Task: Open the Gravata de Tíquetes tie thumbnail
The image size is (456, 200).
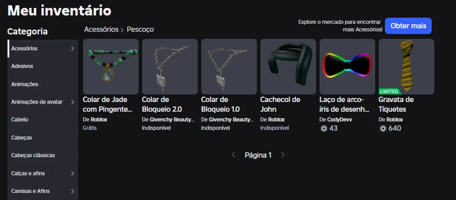Action: (x=407, y=67)
